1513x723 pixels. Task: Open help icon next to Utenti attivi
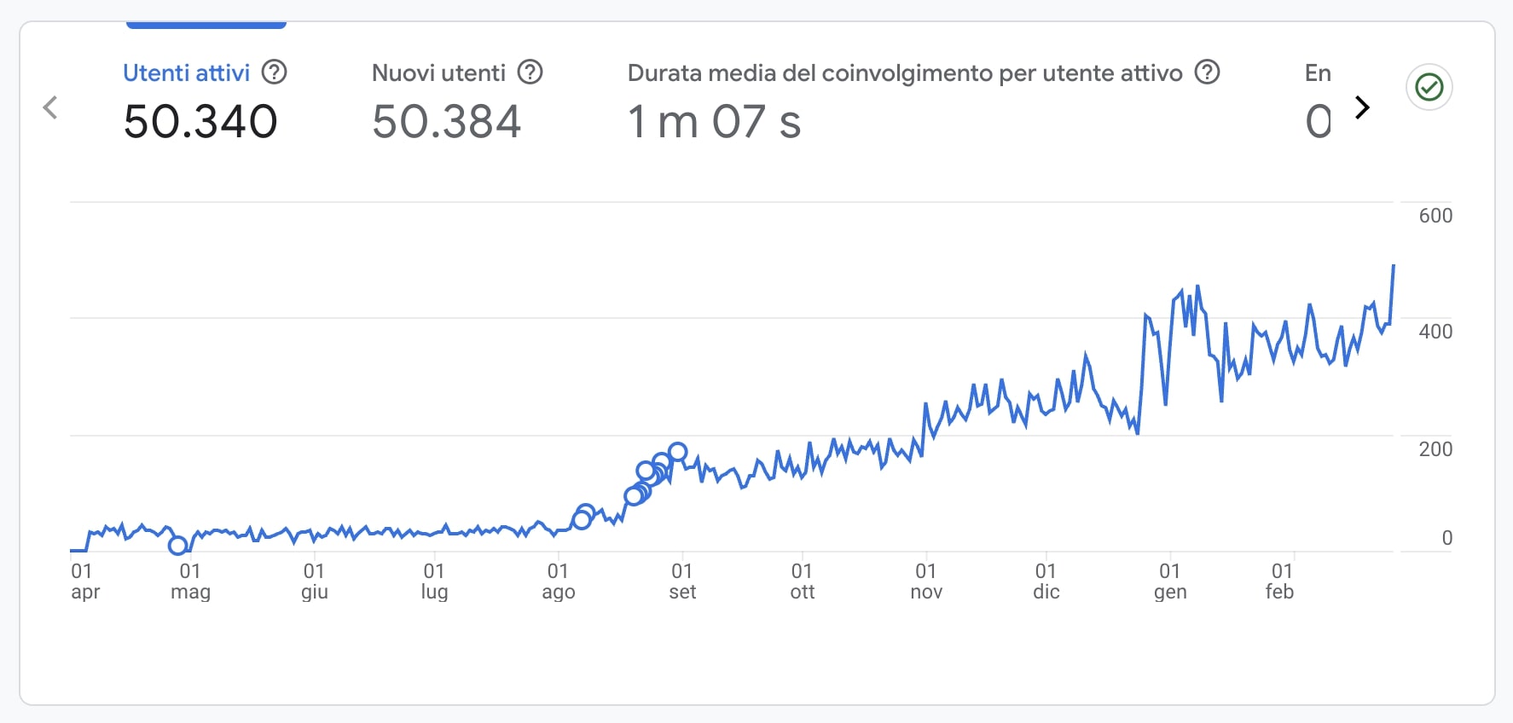coord(274,72)
